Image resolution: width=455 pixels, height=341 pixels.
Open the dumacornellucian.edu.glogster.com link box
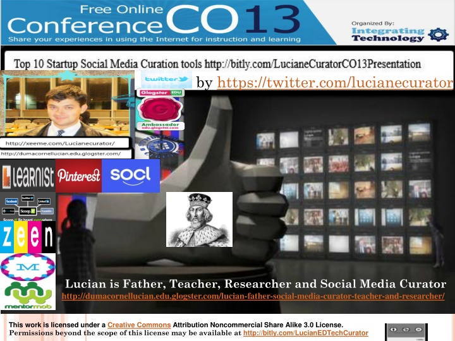coord(66,153)
